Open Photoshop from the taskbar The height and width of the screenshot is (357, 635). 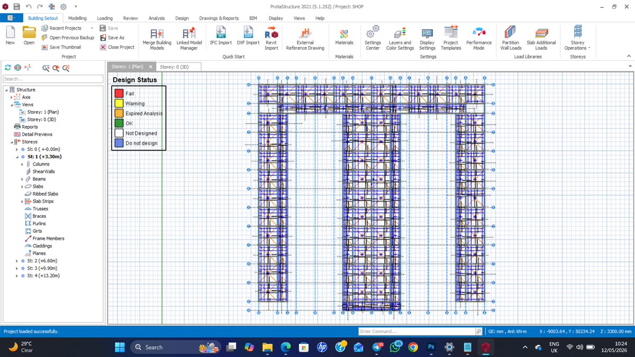tap(431, 347)
